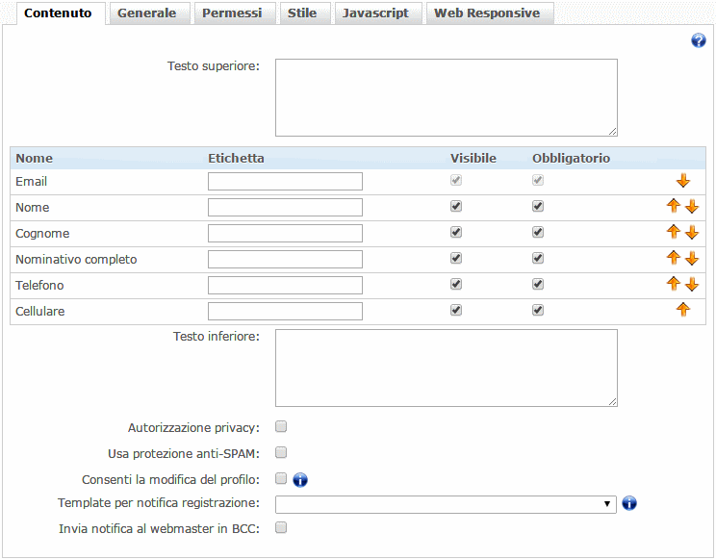716x559 pixels.
Task: Toggle Visibile checkbox for Nome
Action: 456,206
